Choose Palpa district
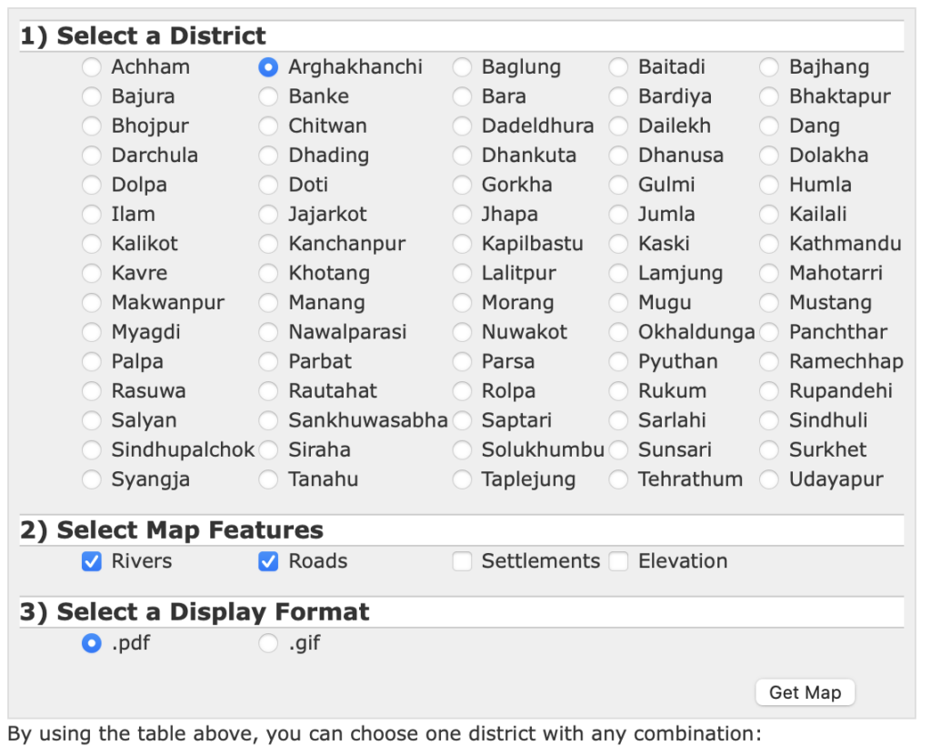 [92, 361]
